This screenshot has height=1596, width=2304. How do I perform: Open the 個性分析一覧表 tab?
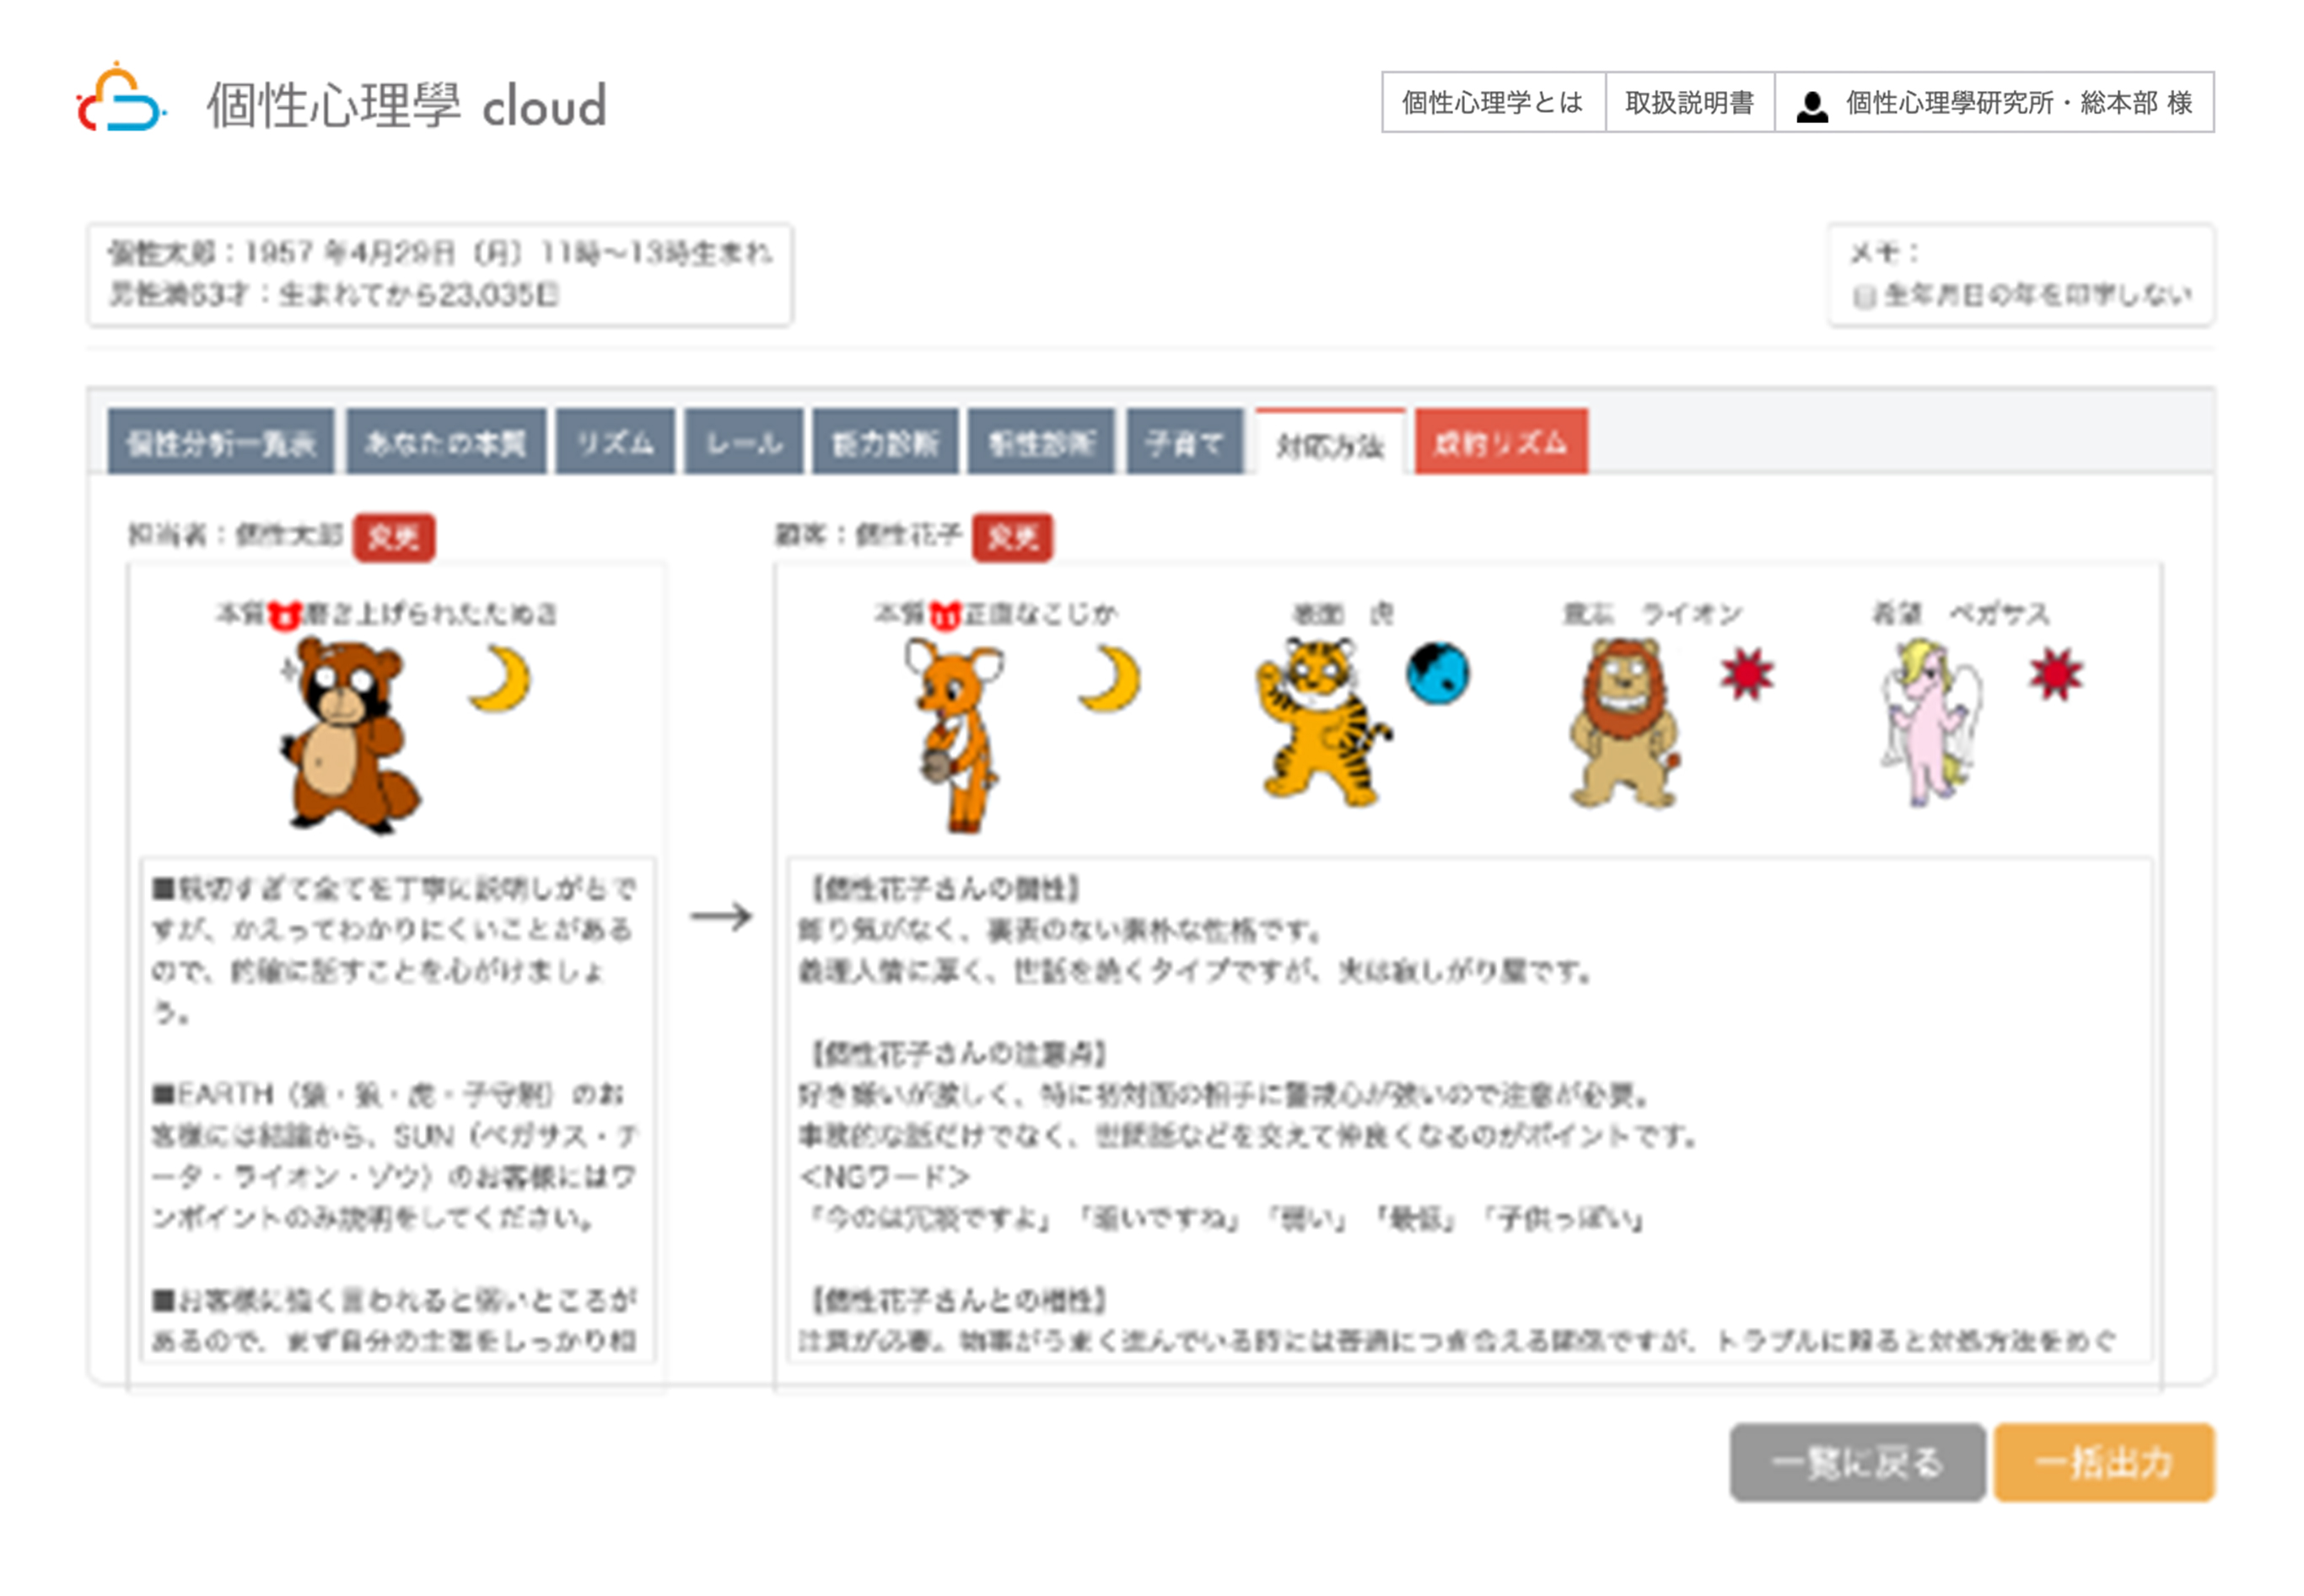tap(221, 442)
